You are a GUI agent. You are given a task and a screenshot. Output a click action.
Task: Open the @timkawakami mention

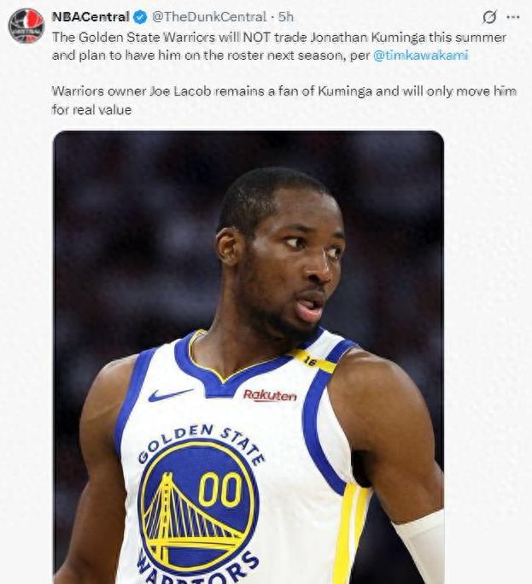tap(420, 55)
